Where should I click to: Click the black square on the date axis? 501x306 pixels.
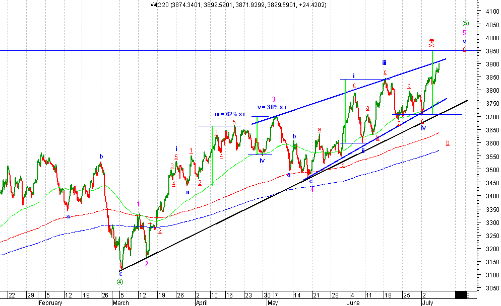point(461,295)
